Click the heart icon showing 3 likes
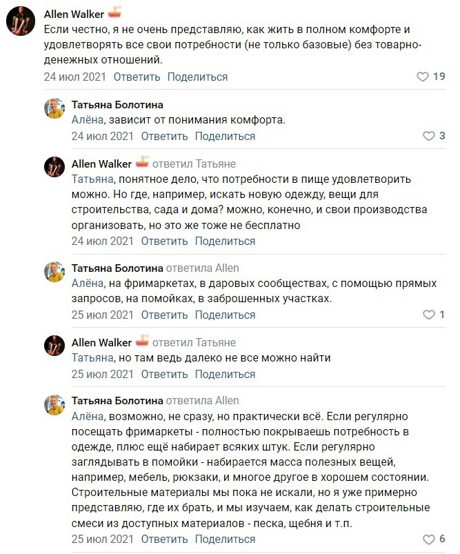The height and width of the screenshot is (554, 460). tap(428, 136)
